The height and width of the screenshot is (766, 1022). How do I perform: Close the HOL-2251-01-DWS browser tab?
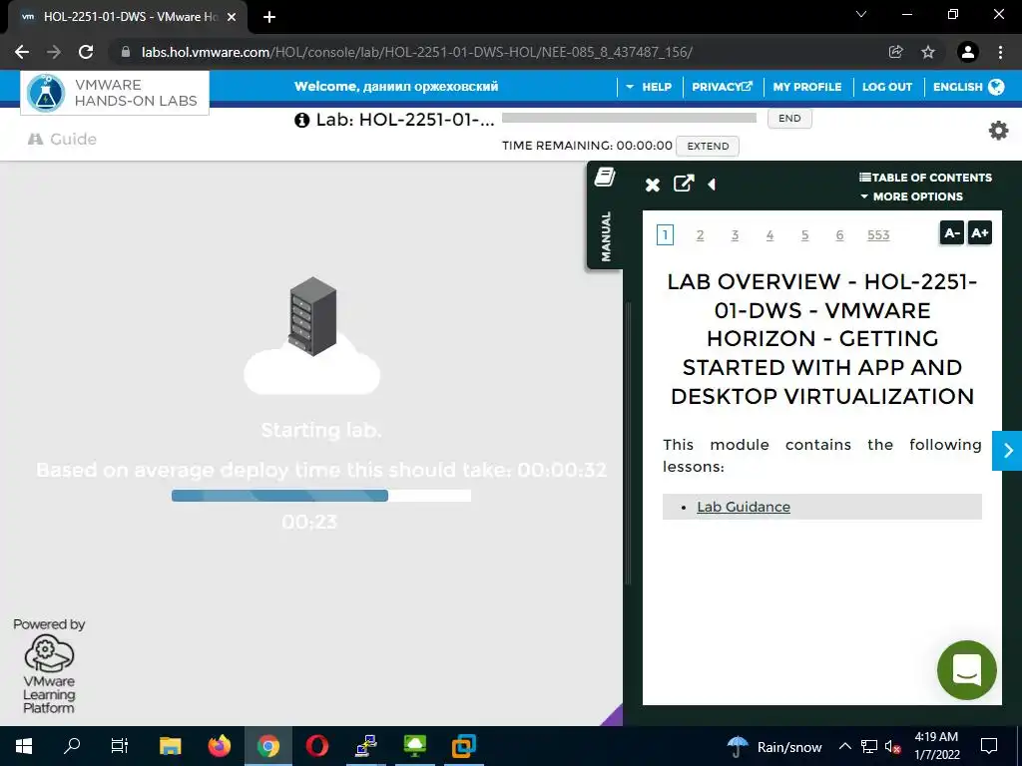(232, 18)
